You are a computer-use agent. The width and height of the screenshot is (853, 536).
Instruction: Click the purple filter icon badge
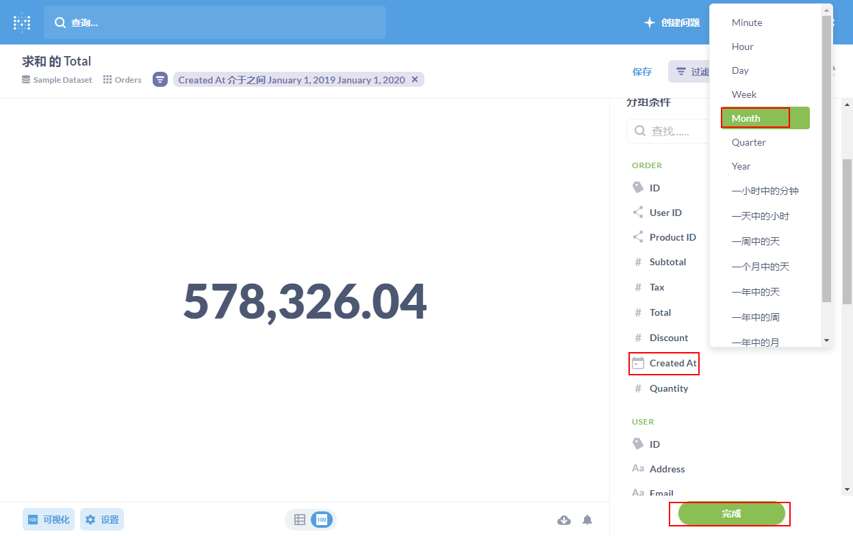160,80
